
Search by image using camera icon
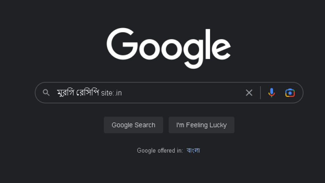click(x=290, y=93)
